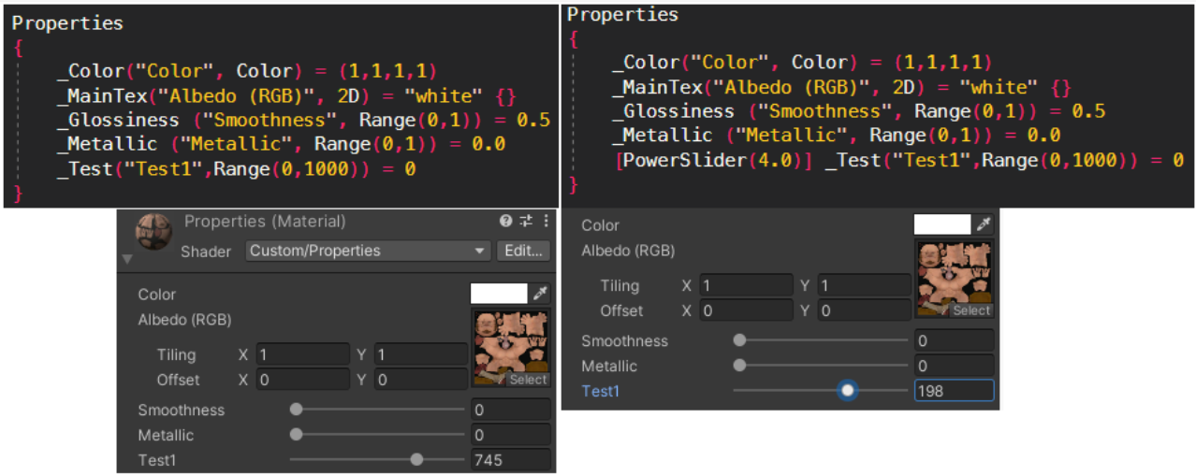Click Select on right Albedo texture

point(971,310)
